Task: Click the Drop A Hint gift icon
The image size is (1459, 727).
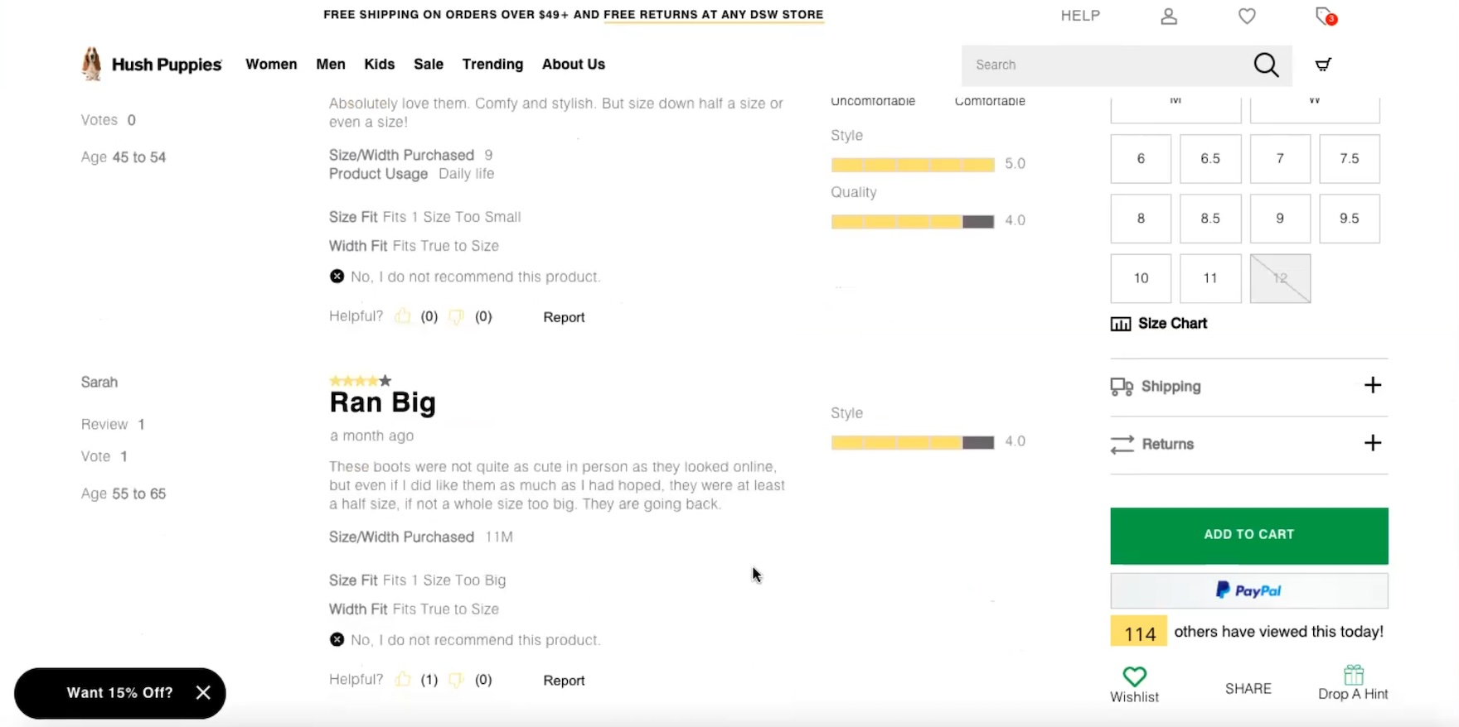Action: pyautogui.click(x=1353, y=675)
